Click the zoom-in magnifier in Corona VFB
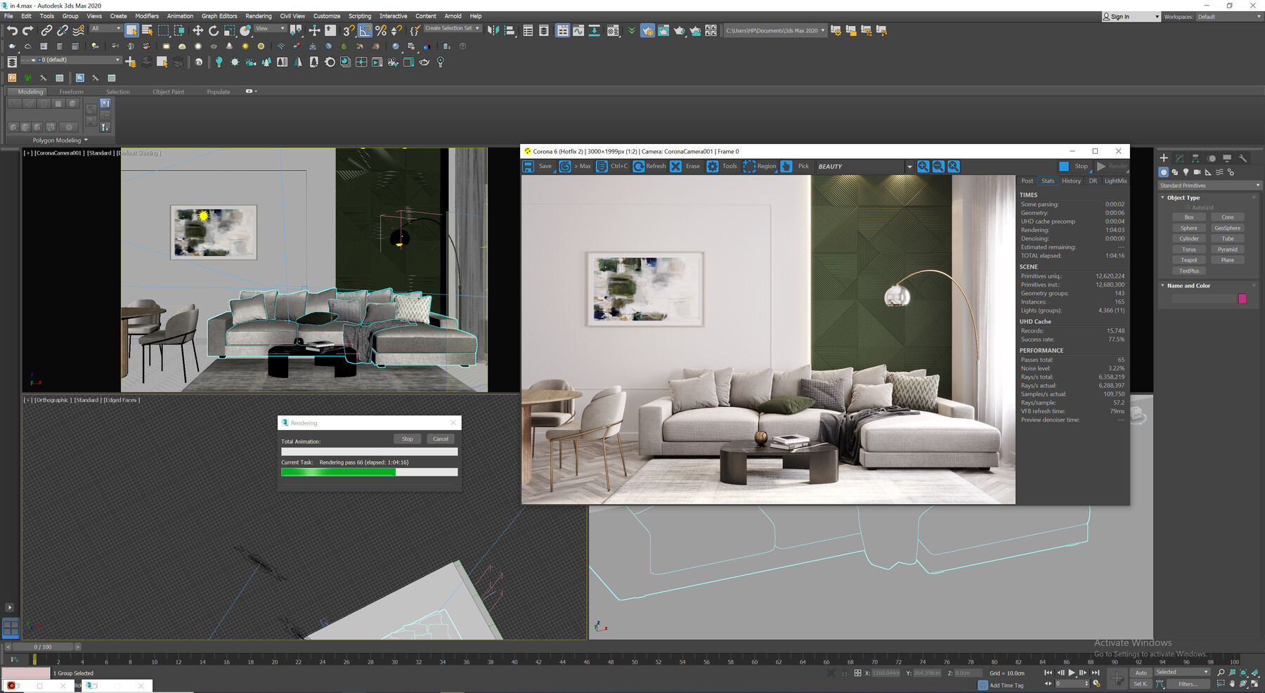The width and height of the screenshot is (1265, 693). pos(923,167)
